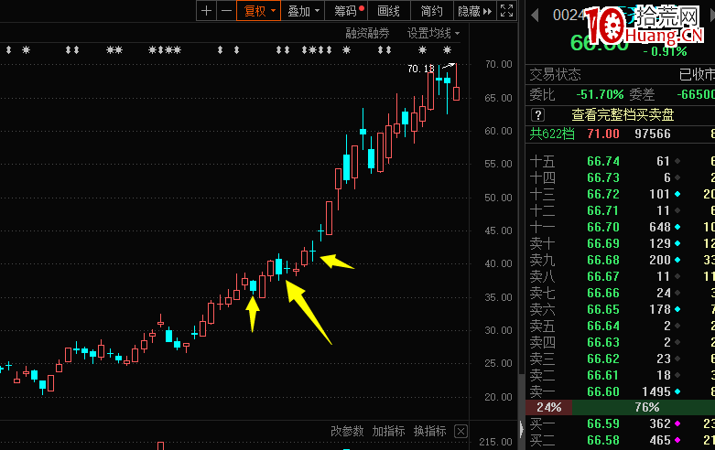Click the vertical panel splitter handle

(x=522, y=430)
